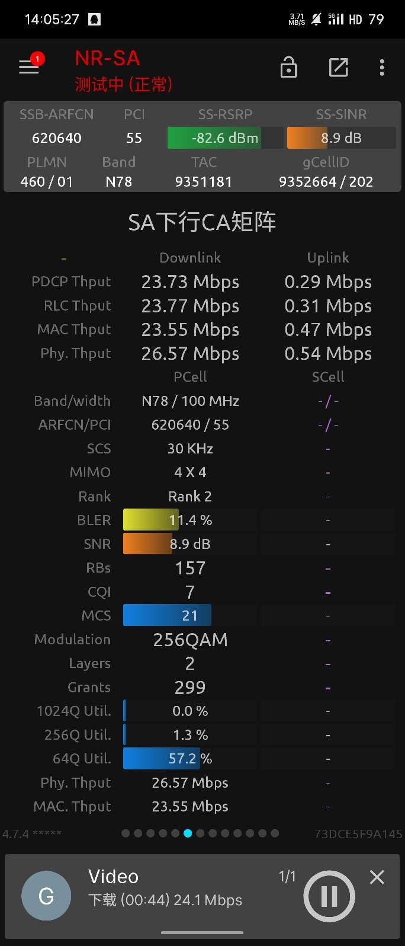This screenshot has width=405, height=946.
Task: Close the Video test panel
Action: click(377, 877)
